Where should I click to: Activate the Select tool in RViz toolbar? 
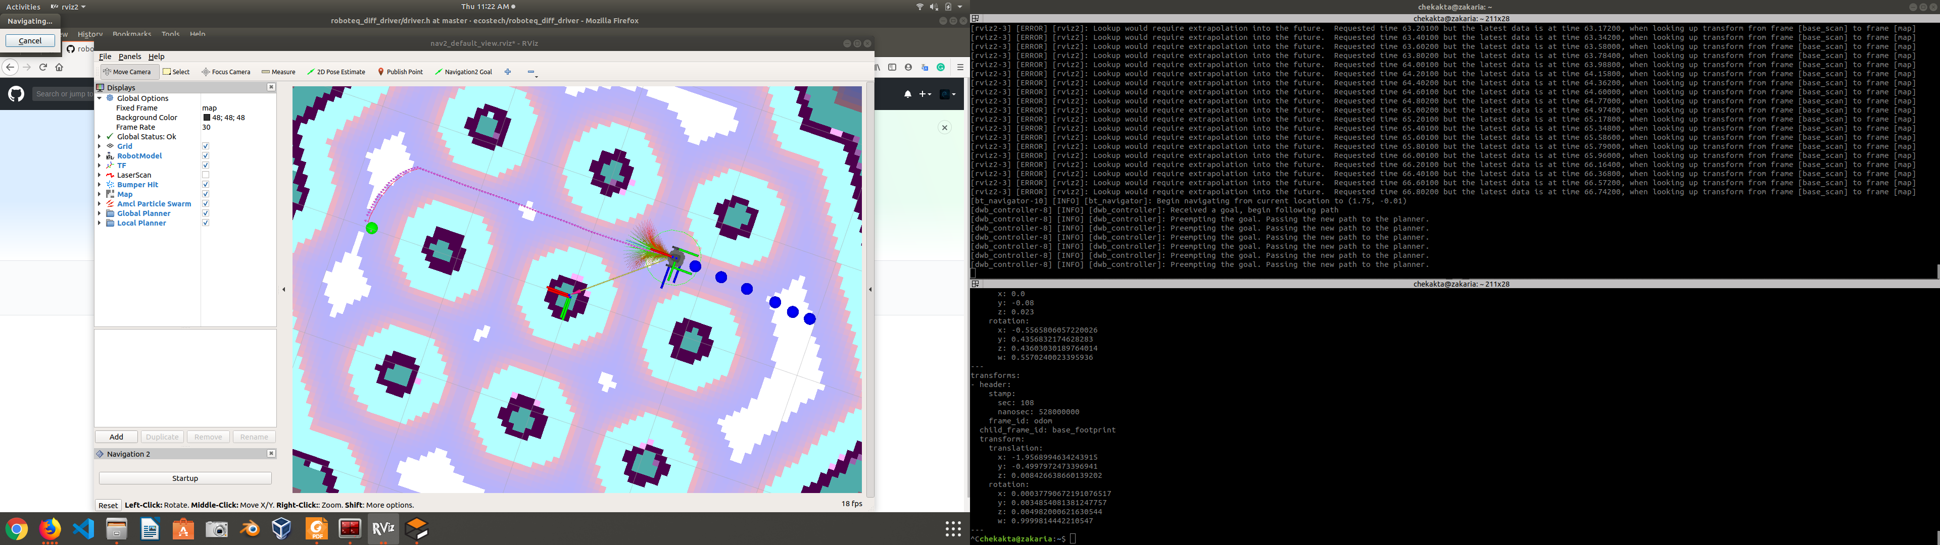(x=177, y=72)
